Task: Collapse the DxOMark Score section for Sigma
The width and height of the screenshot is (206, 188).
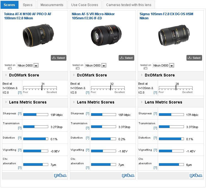Action: click(x=142, y=75)
